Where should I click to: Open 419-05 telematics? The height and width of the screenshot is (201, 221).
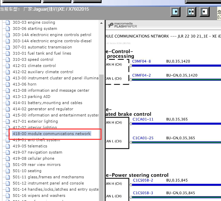(30, 146)
